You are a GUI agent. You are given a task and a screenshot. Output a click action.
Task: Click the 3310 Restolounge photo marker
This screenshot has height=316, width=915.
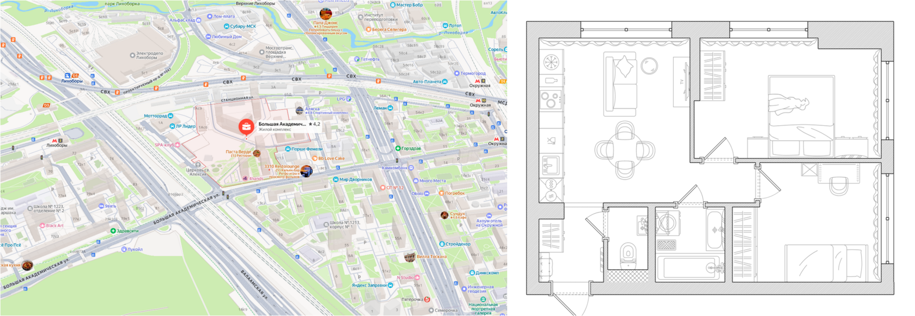coord(306,171)
